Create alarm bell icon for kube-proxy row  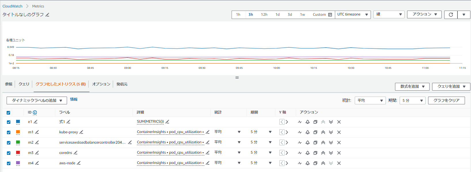pos(308,132)
